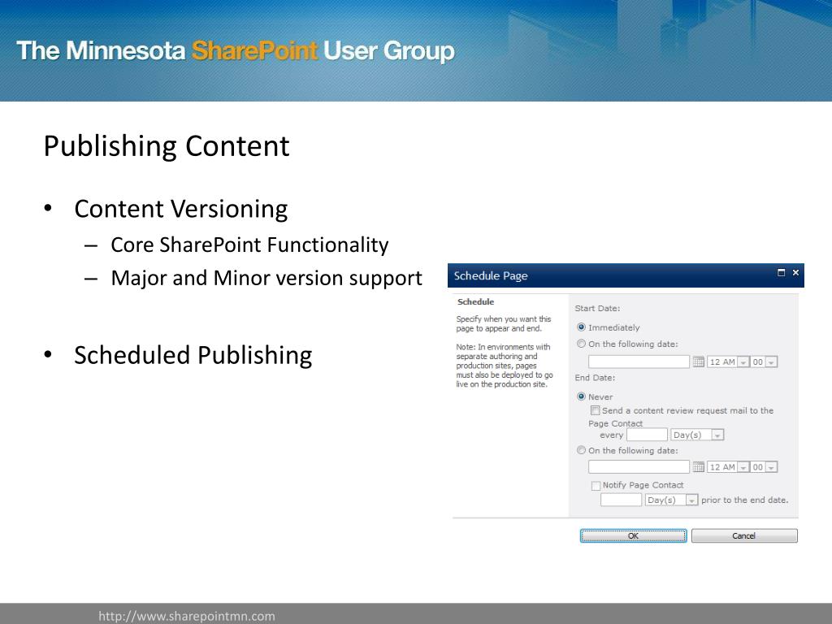Viewport: 832px width, 624px height.
Task: Open the End Date hour dropdown (12 AM)
Action: [728, 467]
